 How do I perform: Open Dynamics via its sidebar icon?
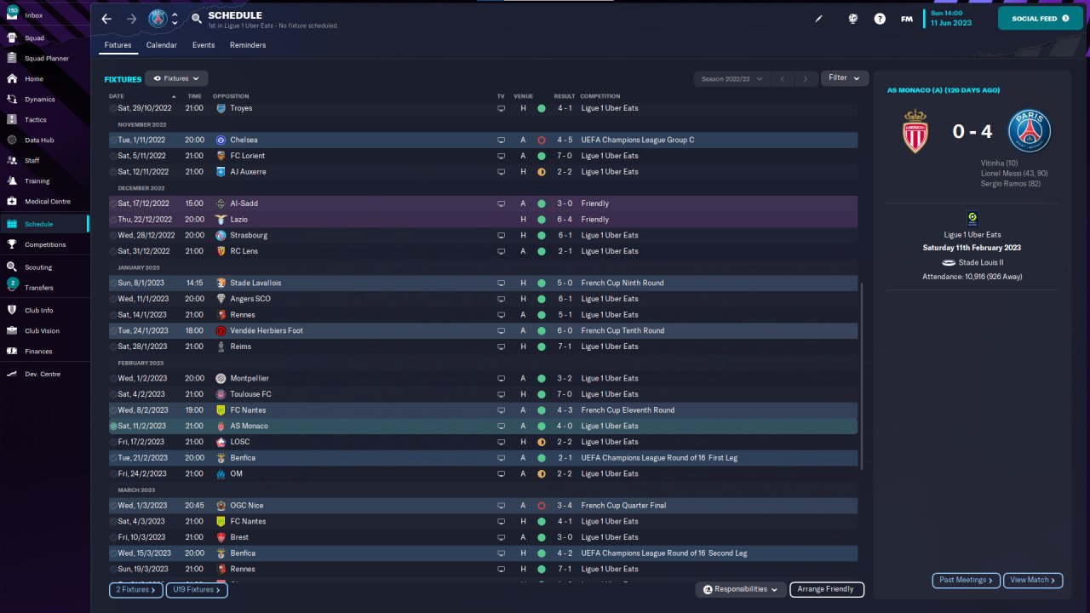tap(12, 99)
